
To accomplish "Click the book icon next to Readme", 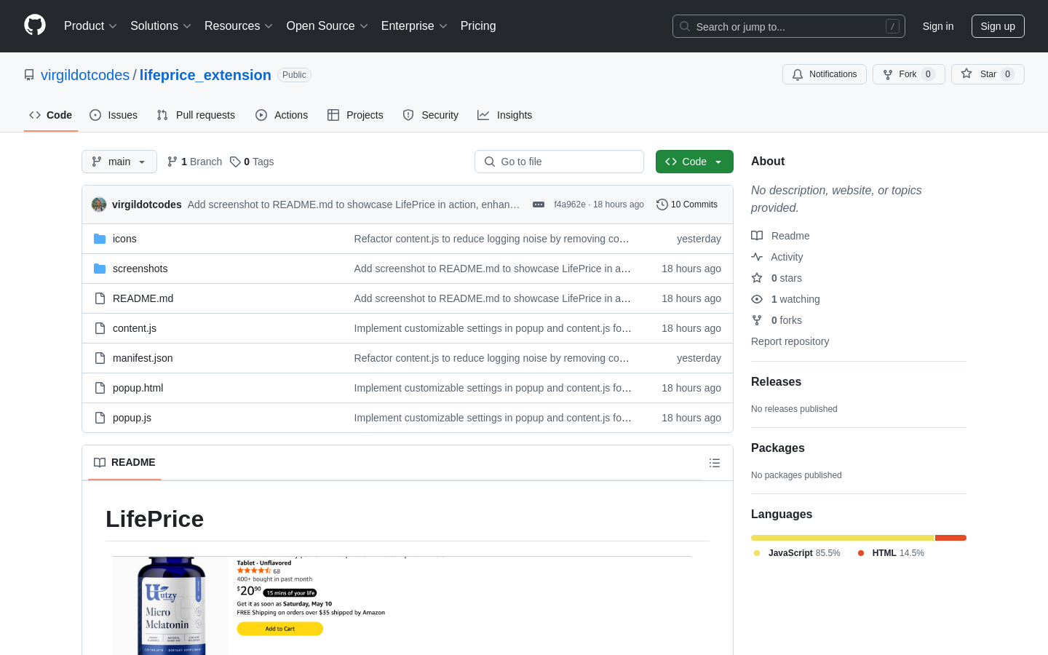I will click(x=757, y=236).
